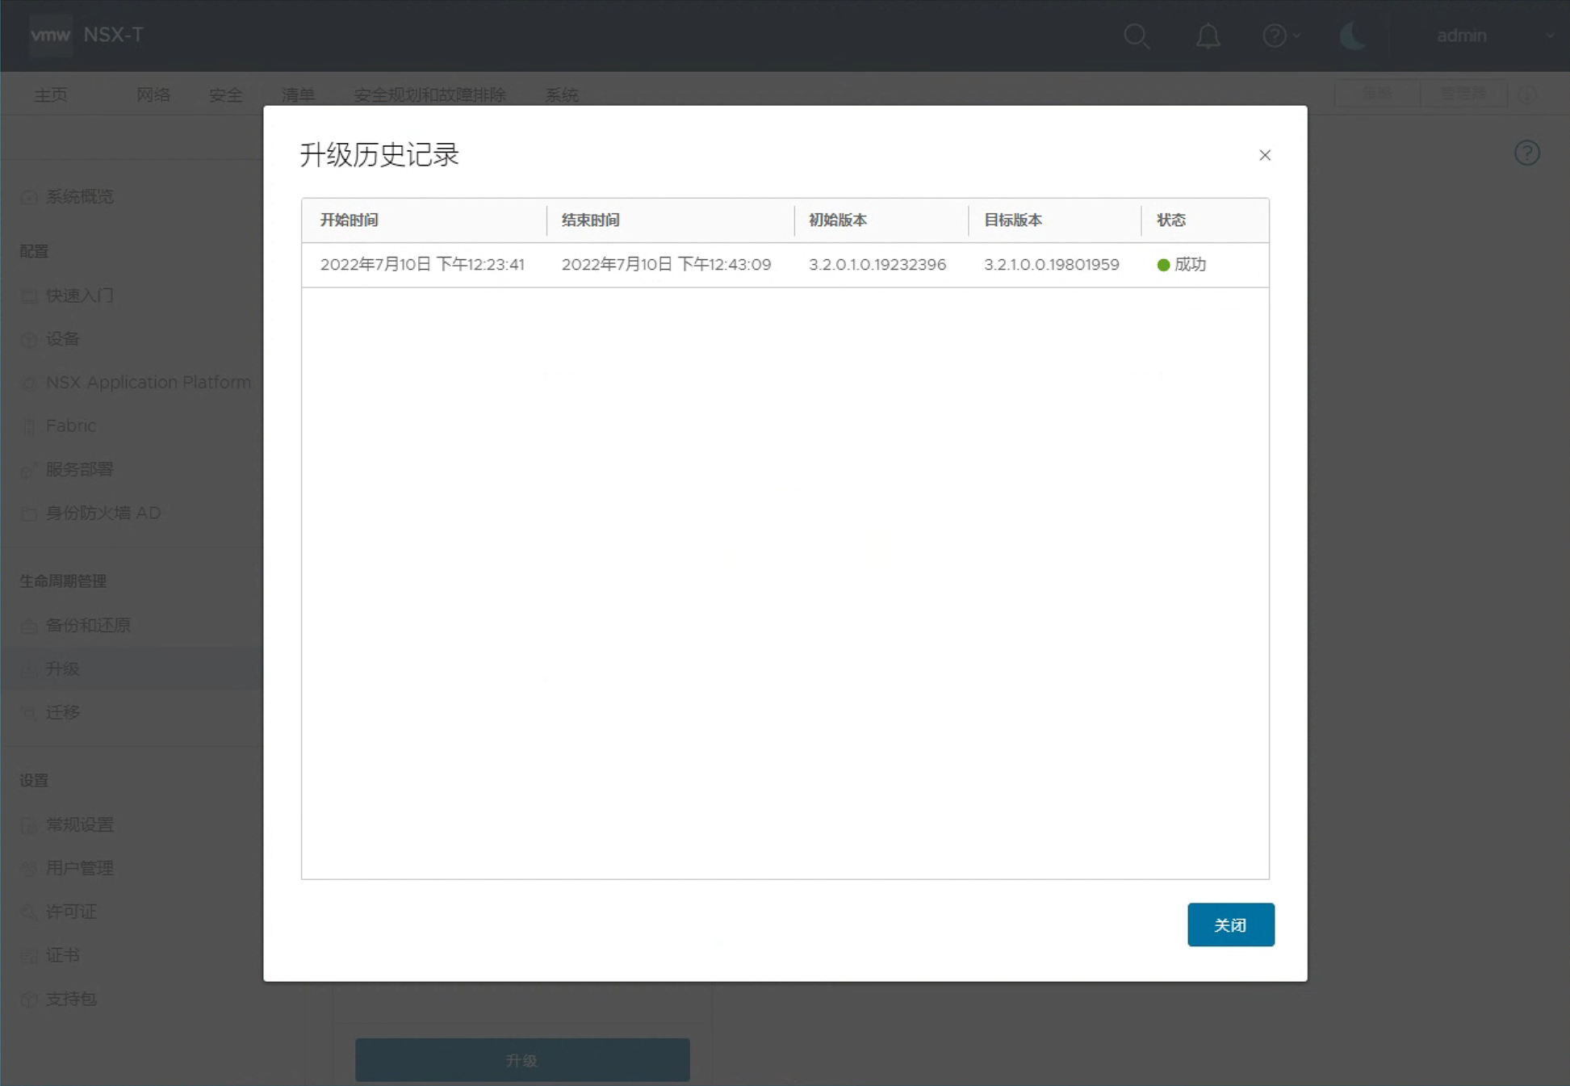The width and height of the screenshot is (1570, 1086).
Task: Click the search magnifier icon in header
Action: pyautogui.click(x=1137, y=36)
